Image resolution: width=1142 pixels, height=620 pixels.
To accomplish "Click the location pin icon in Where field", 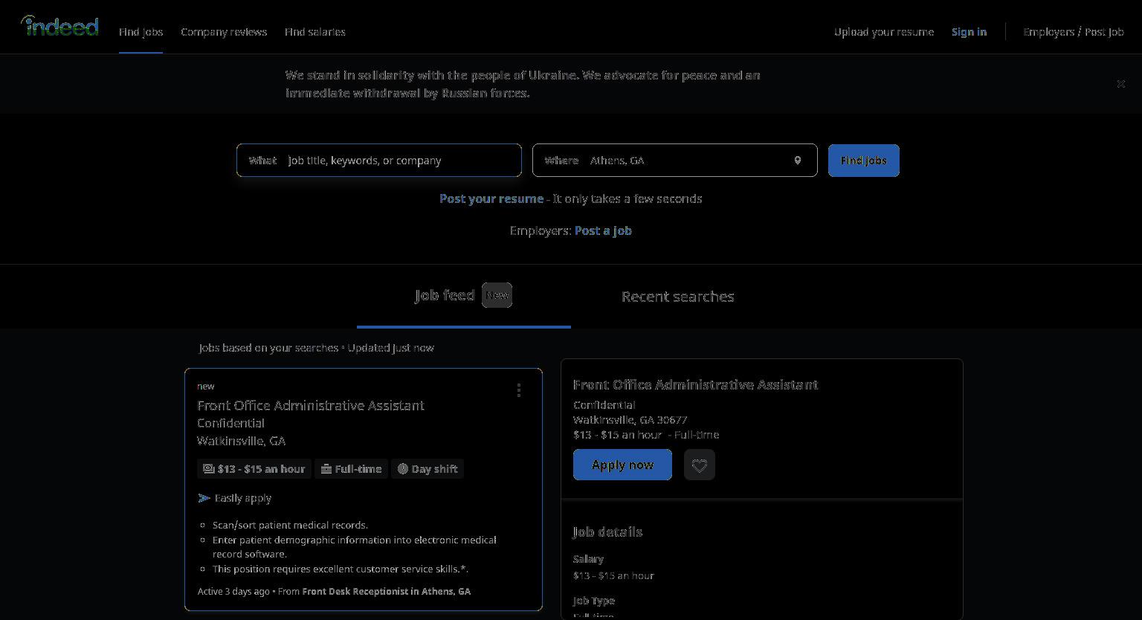I will coord(798,161).
